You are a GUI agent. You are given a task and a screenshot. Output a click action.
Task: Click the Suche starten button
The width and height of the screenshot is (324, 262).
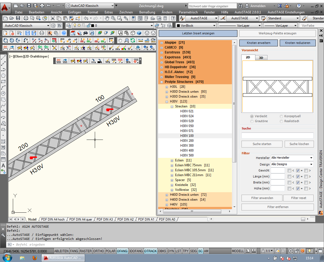pyautogui.click(x=262, y=144)
